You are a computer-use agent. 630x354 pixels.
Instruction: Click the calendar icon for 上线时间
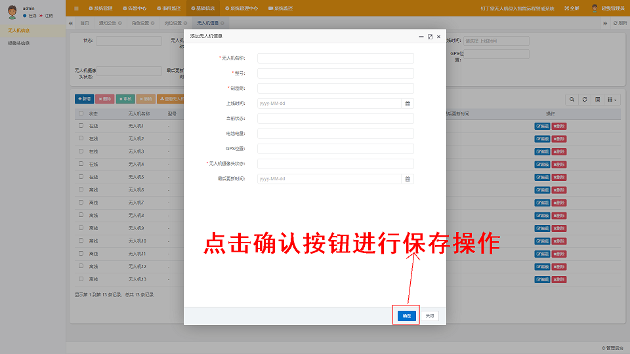(x=408, y=104)
